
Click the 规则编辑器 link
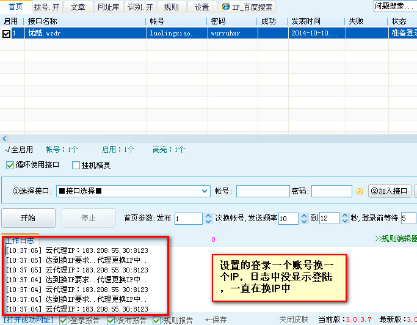click(x=396, y=239)
